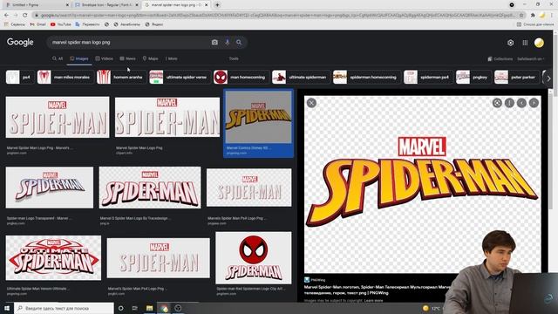Filter by the ps4 chip

[x=19, y=78]
